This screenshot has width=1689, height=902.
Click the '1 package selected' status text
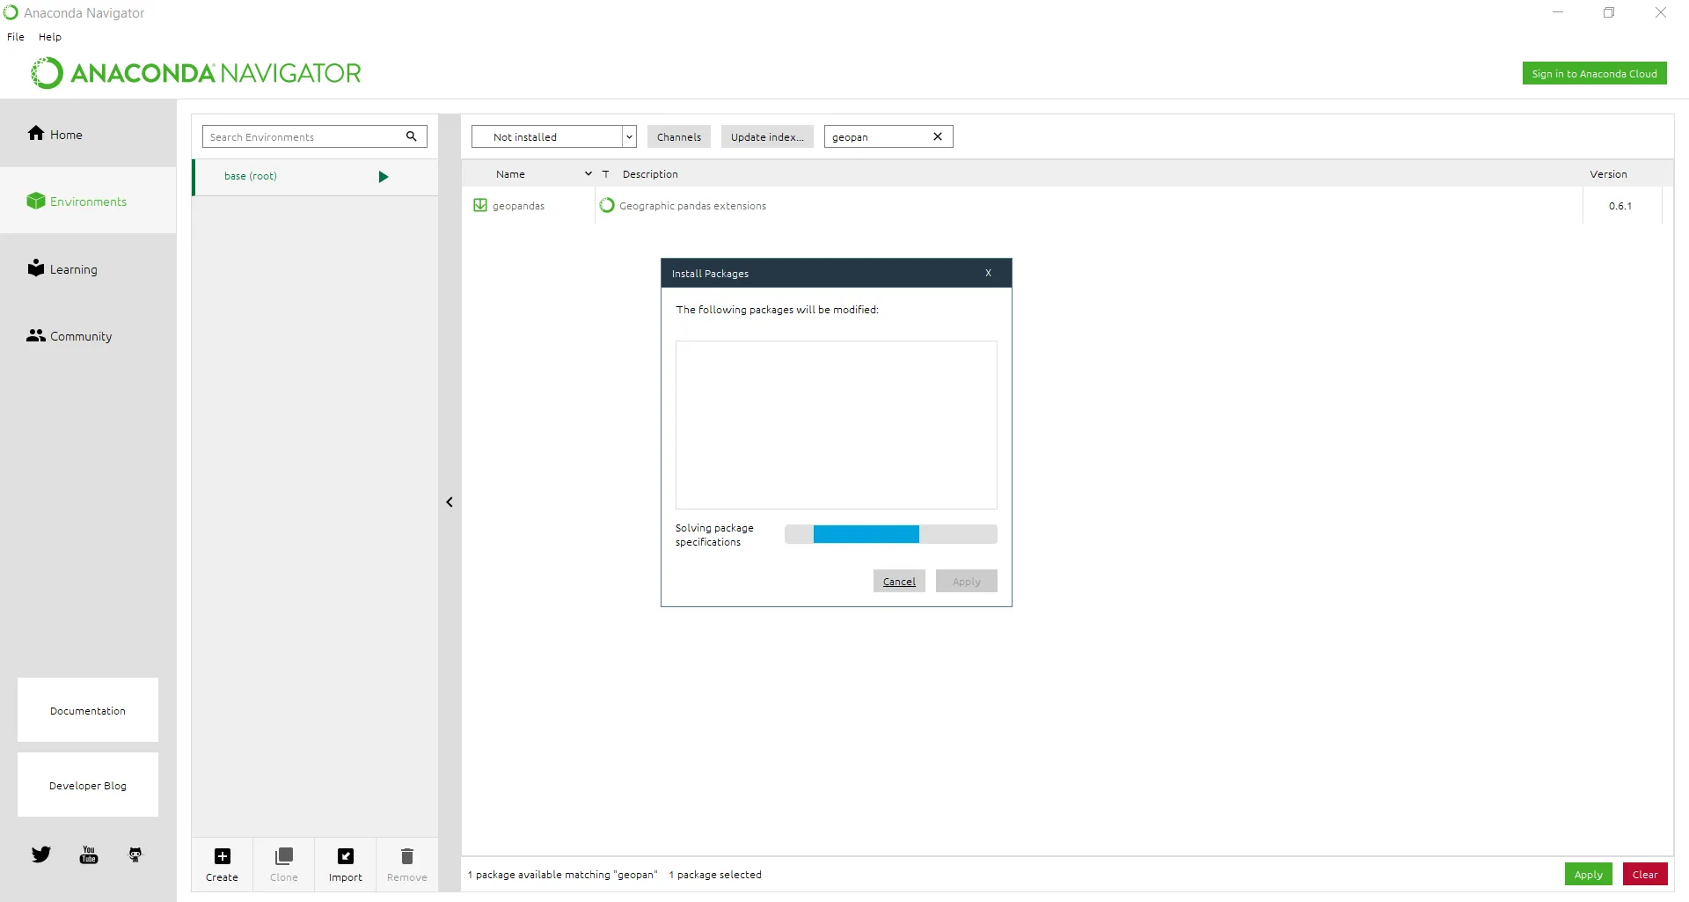[x=715, y=875]
